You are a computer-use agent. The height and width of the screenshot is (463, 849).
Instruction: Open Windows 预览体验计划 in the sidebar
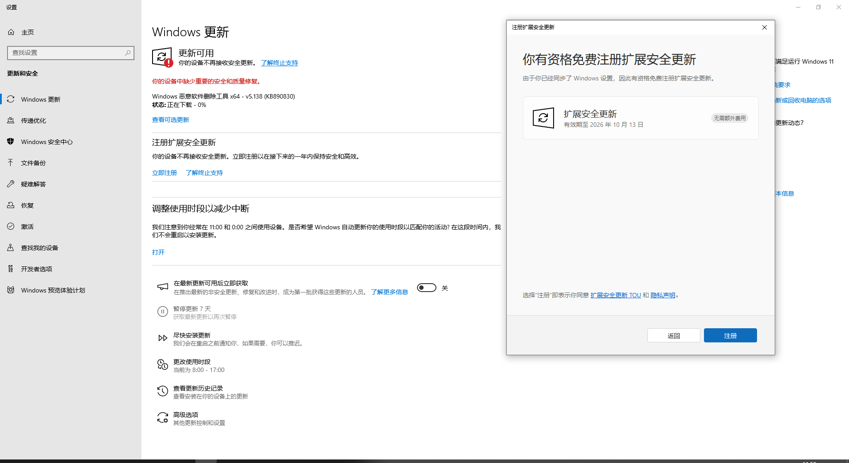(71, 290)
